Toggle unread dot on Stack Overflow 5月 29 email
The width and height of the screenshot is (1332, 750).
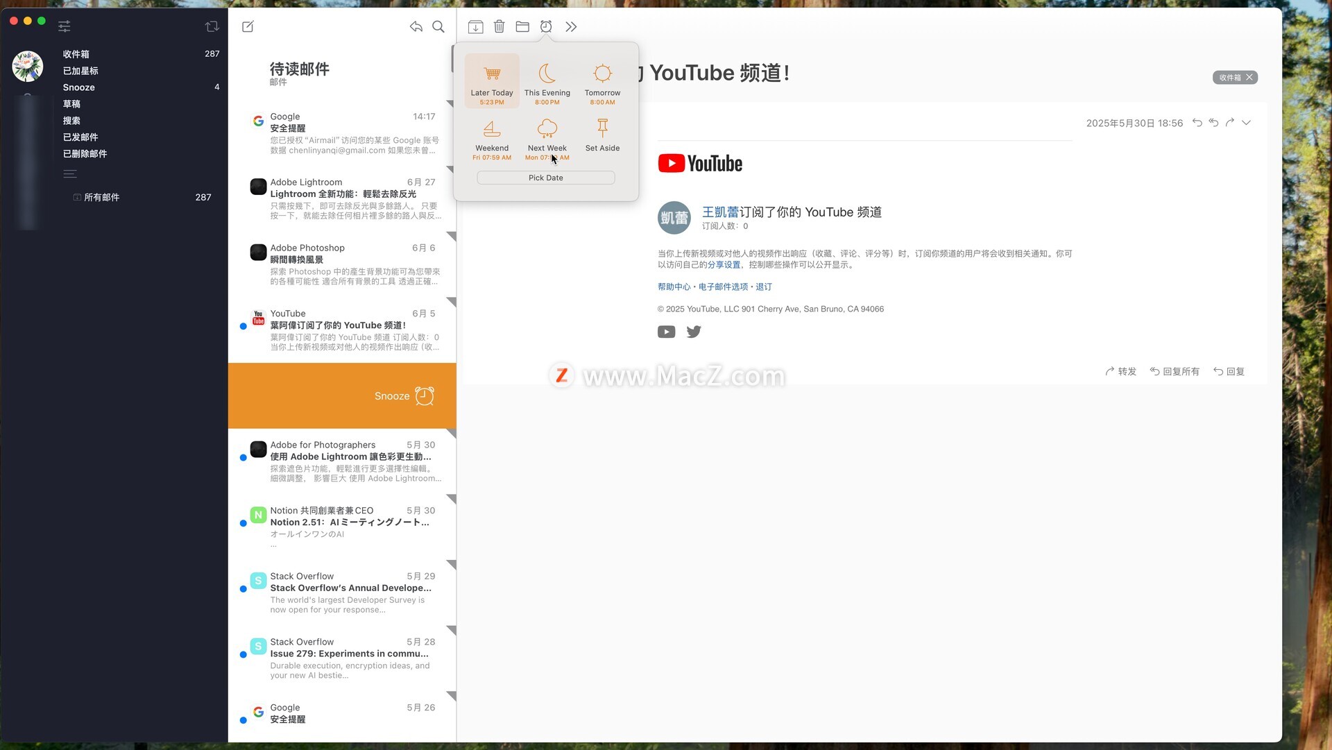point(243,589)
